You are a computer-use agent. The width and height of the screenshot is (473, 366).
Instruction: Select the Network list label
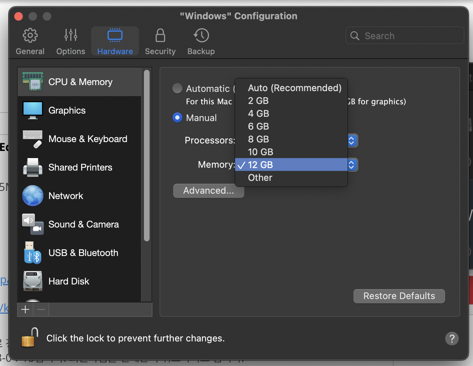point(66,196)
